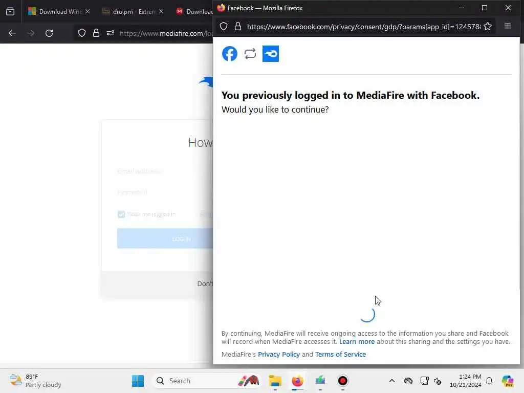The height and width of the screenshot is (393, 524).
Task: Click the Facebook consent URL address bar
Action: click(363, 27)
